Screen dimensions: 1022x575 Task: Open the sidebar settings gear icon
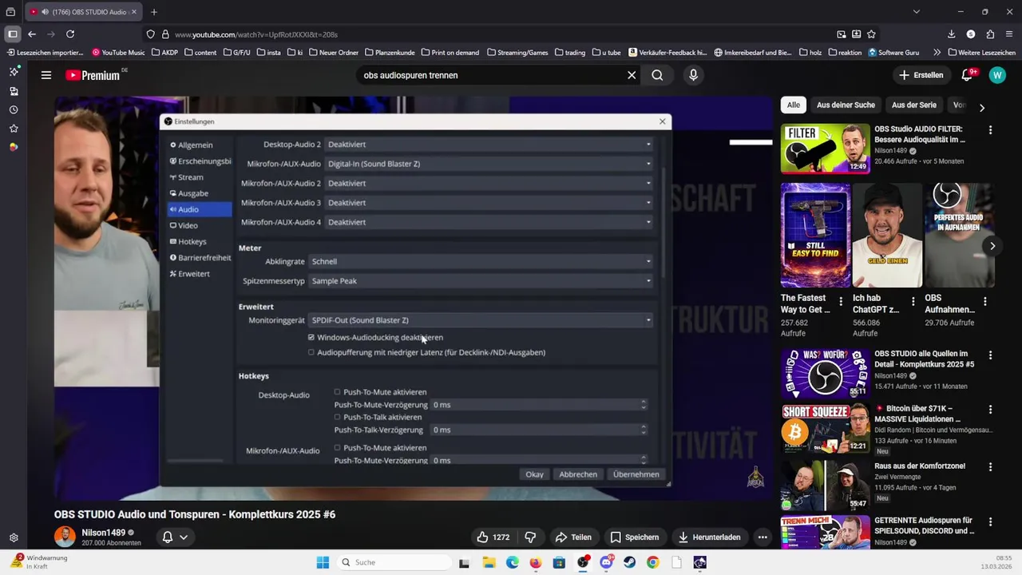tap(14, 538)
